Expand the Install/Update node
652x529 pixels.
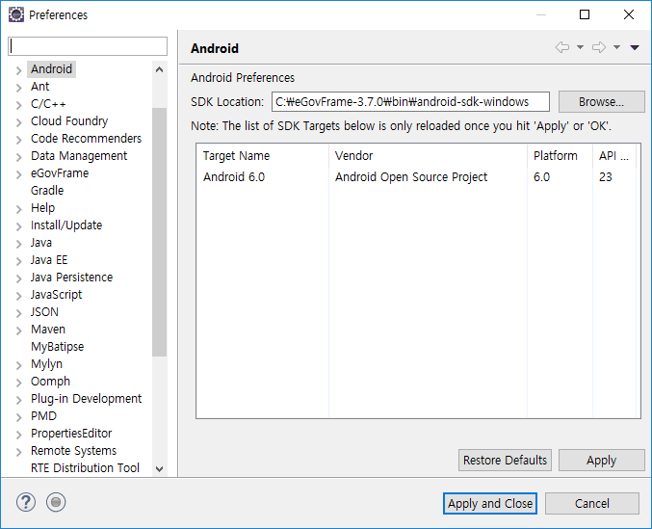pos(18,226)
